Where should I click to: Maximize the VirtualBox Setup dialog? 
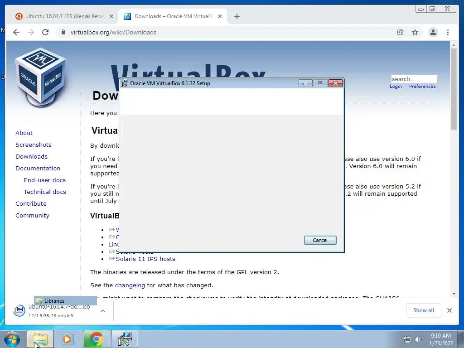click(320, 83)
